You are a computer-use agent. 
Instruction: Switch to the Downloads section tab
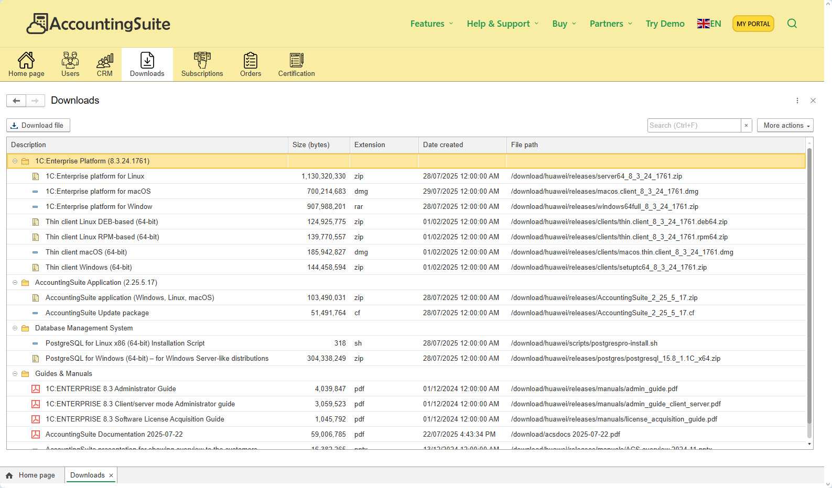click(147, 64)
